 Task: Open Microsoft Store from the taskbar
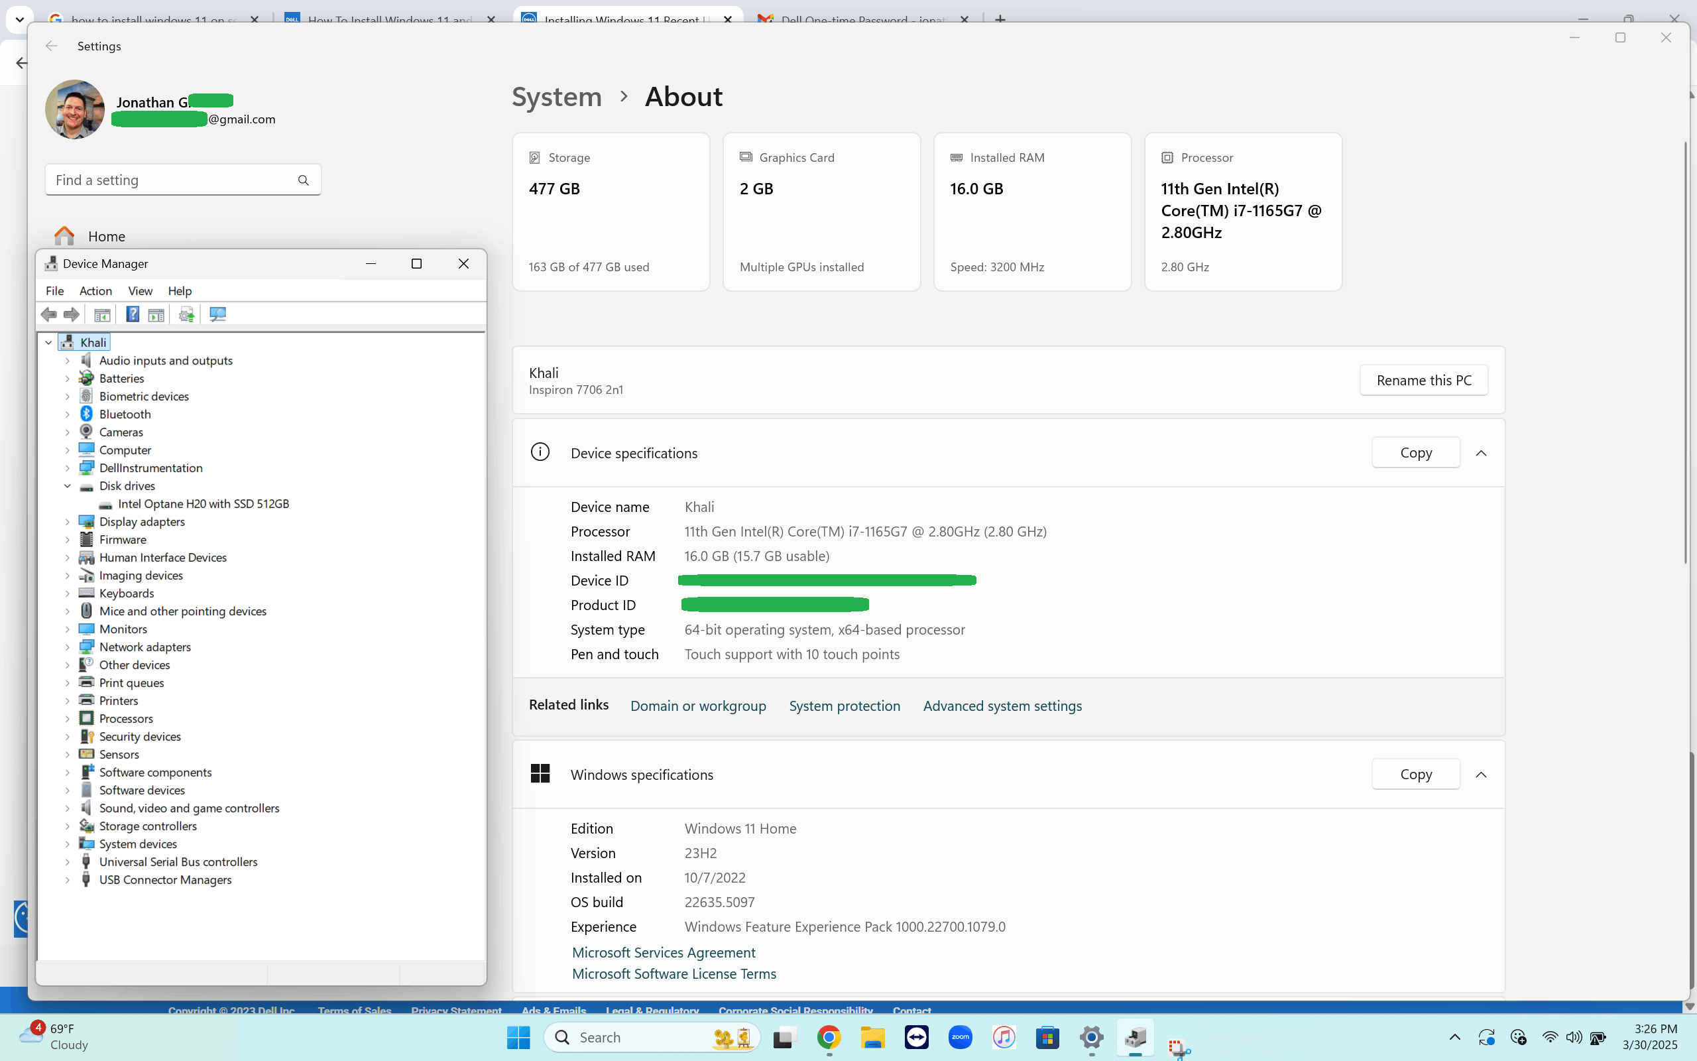(1047, 1037)
